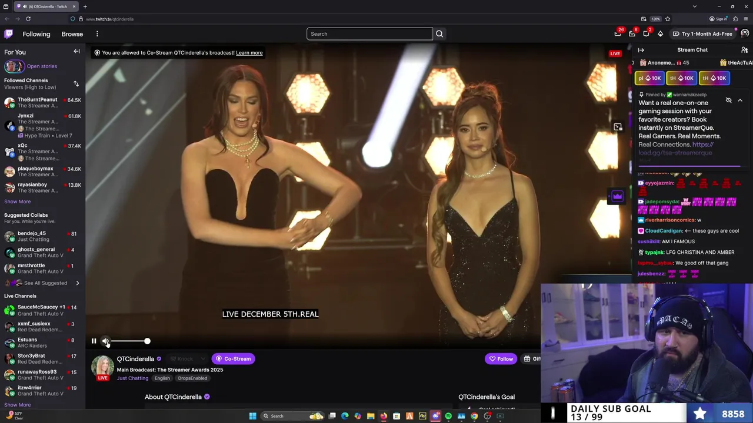The width and height of the screenshot is (753, 423).
Task: Open Prime loot crown icon with 26 badge
Action: click(x=618, y=33)
